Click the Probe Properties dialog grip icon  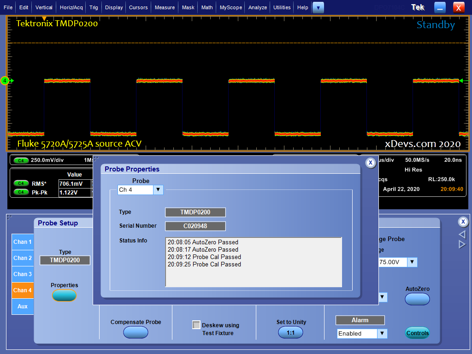(x=96, y=159)
